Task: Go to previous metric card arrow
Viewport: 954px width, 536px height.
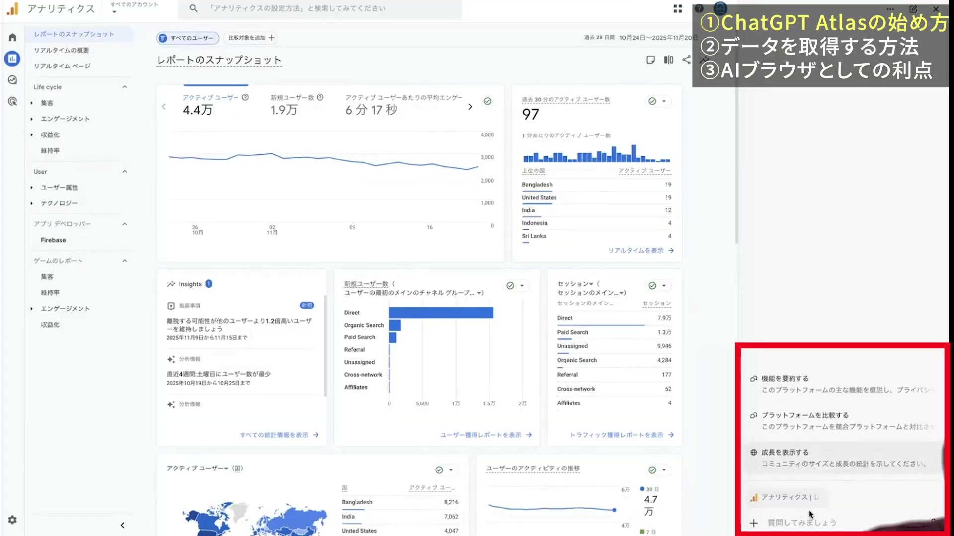Action: tap(164, 107)
